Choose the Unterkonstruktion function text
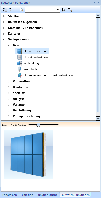 tap(36, 57)
